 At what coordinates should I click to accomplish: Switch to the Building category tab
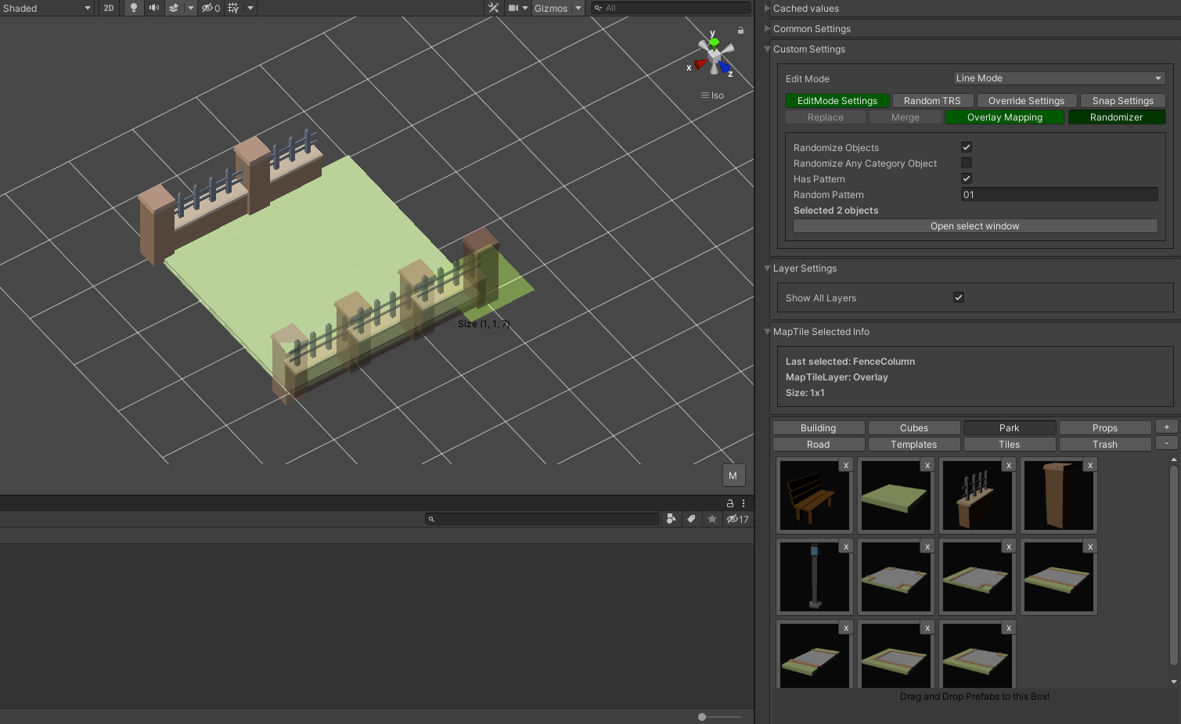(819, 428)
